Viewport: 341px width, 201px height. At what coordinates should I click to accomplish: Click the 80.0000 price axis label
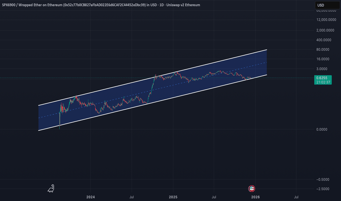coord(323,50)
